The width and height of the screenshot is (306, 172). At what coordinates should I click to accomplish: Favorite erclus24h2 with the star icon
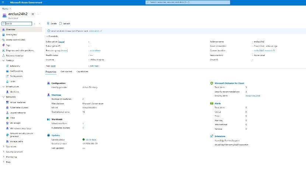33,14
